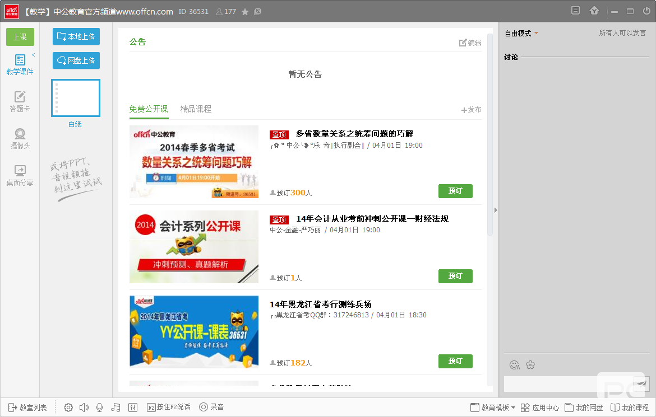
Task: Open the YY公开课-课表 course thumbnail
Action: pos(193,332)
